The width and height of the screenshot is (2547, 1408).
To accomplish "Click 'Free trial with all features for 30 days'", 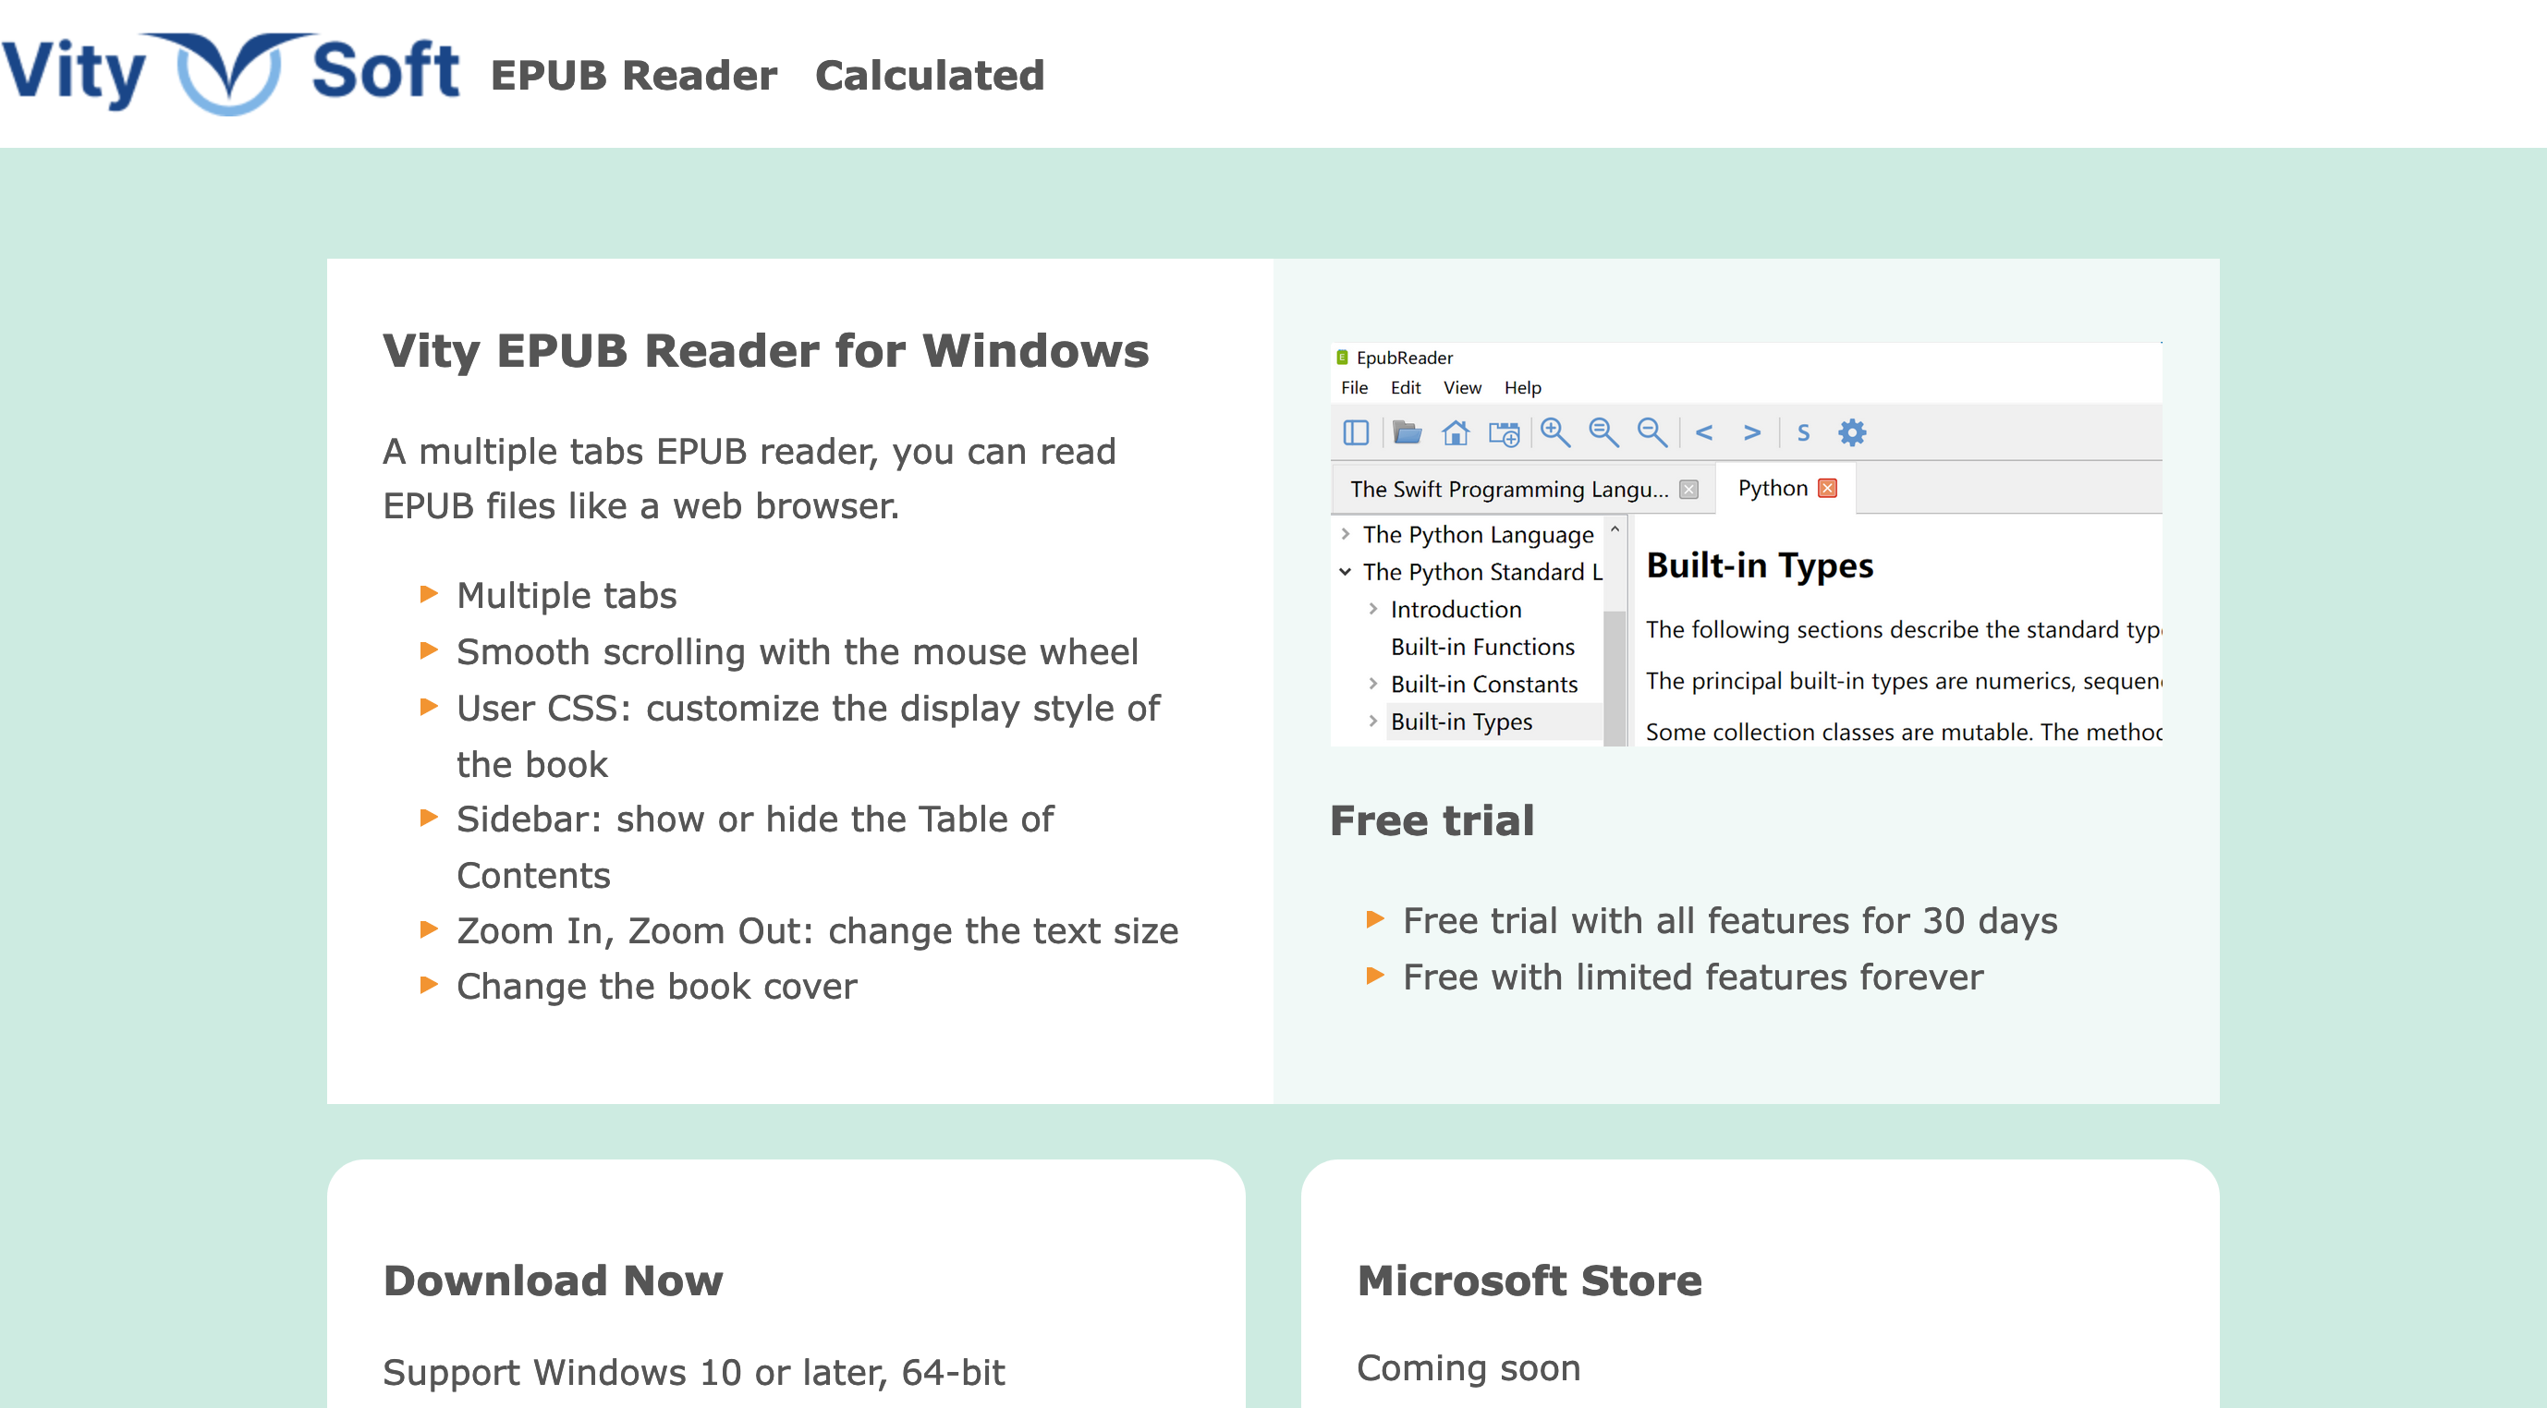I will (1730, 920).
